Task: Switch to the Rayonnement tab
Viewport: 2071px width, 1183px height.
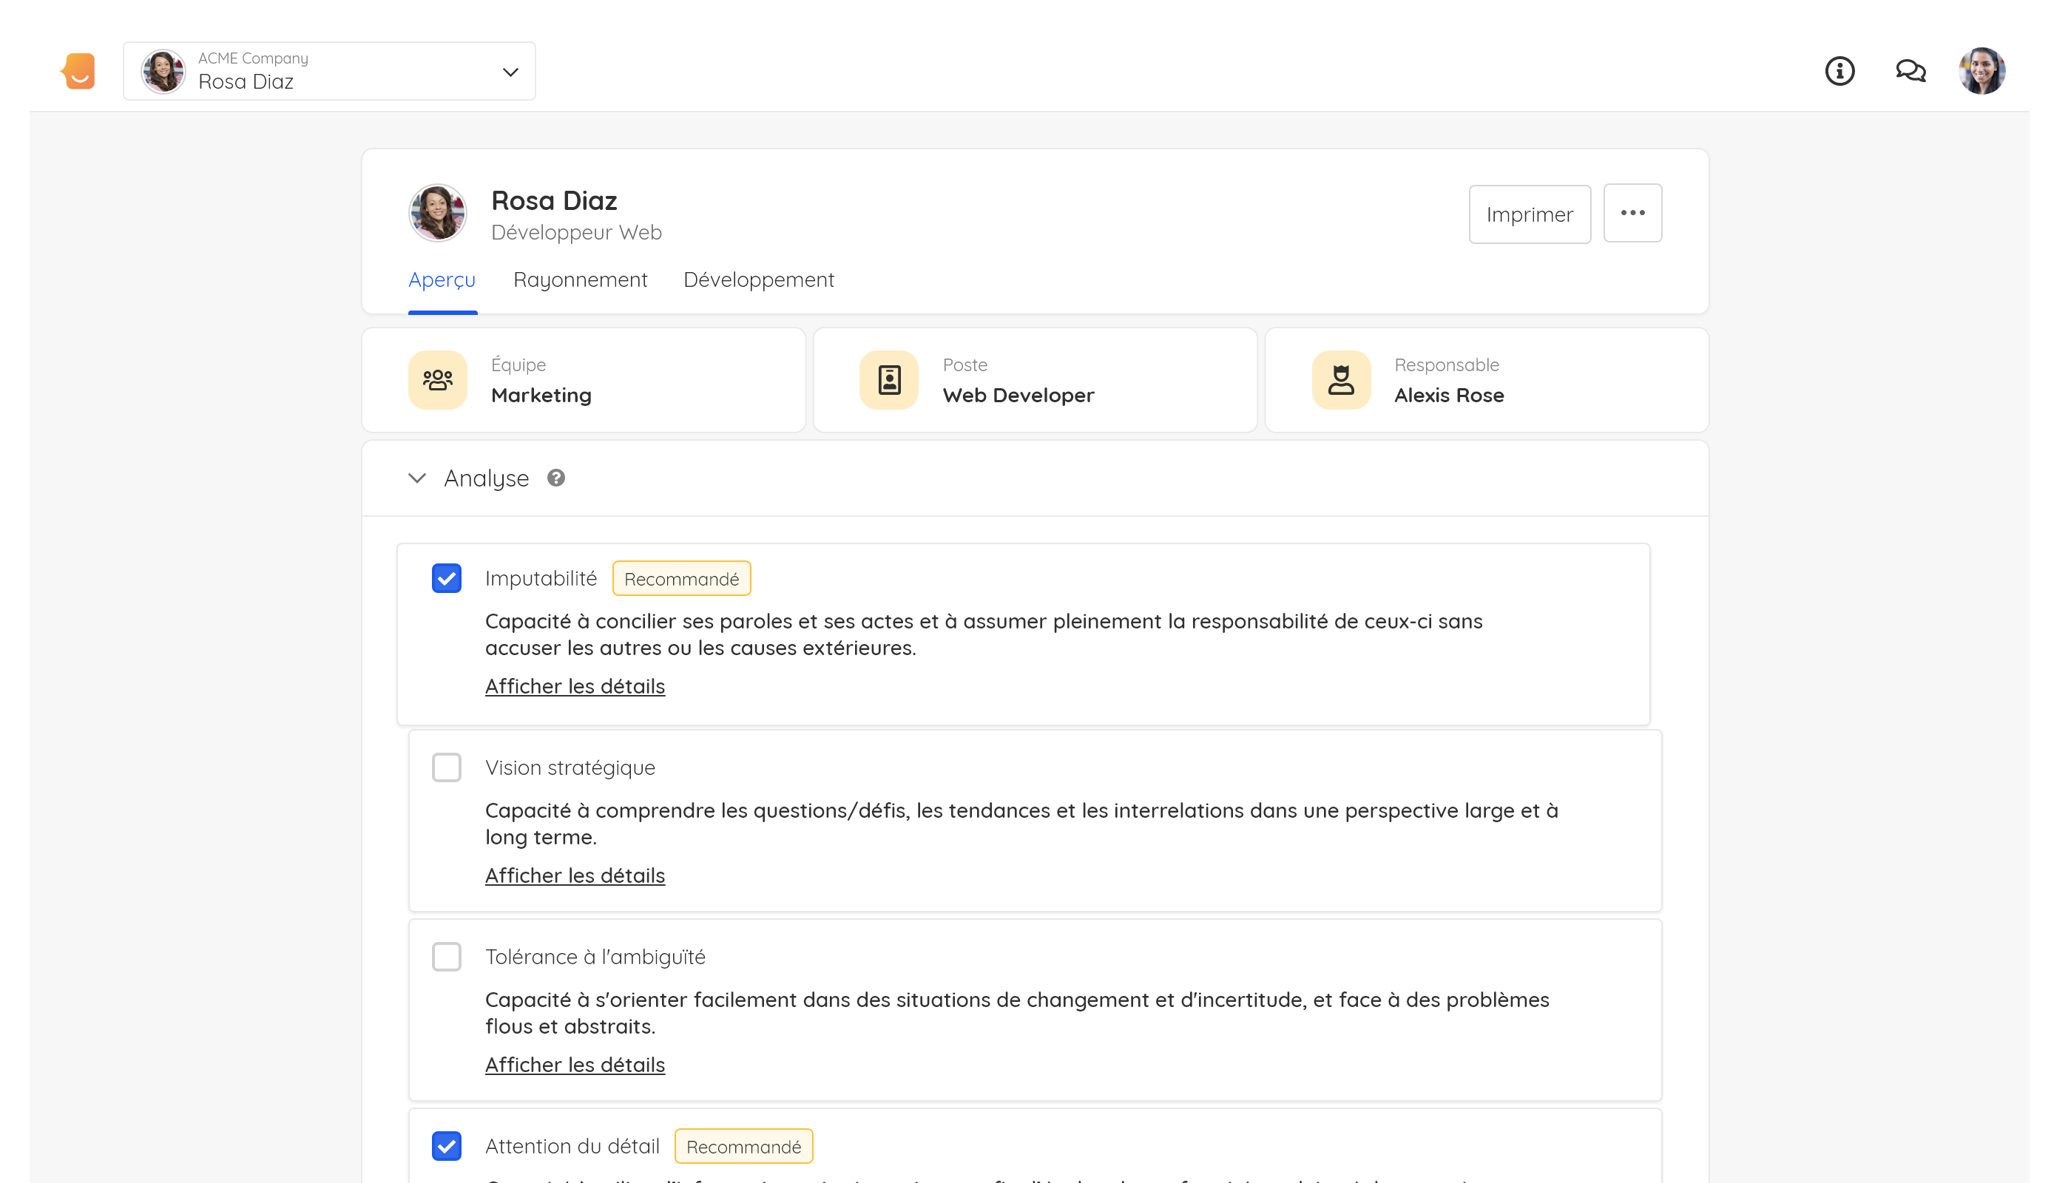Action: point(581,279)
